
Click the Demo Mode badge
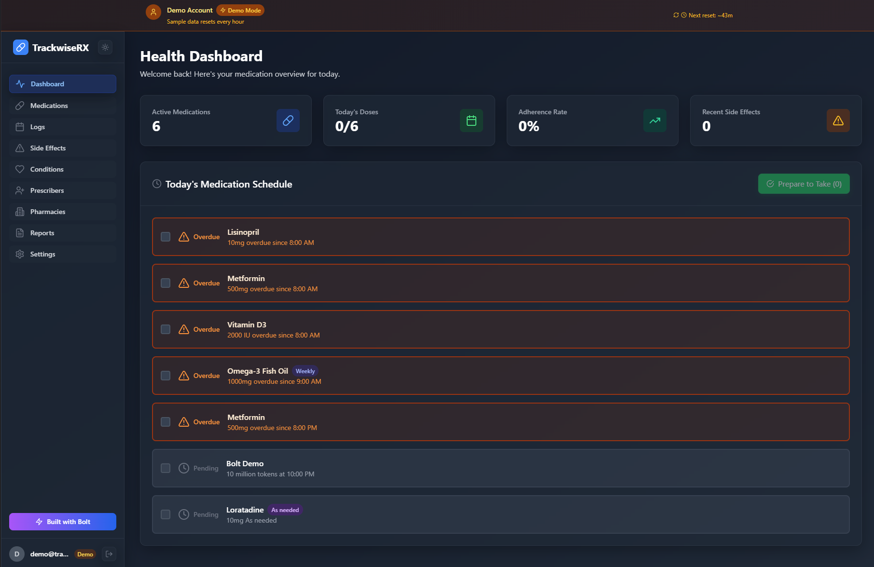tap(240, 10)
